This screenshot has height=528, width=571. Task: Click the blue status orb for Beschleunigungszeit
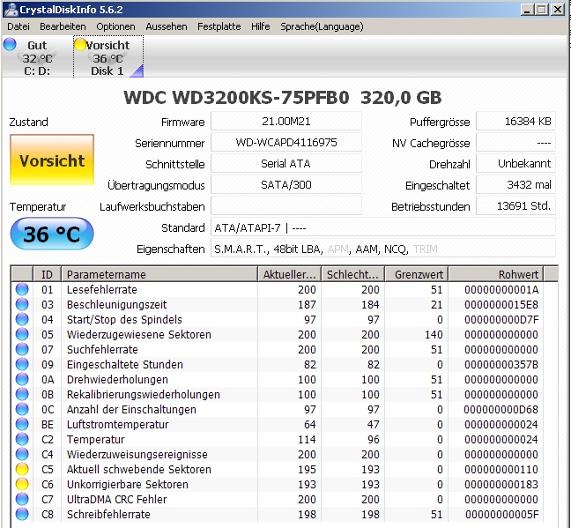click(22, 304)
